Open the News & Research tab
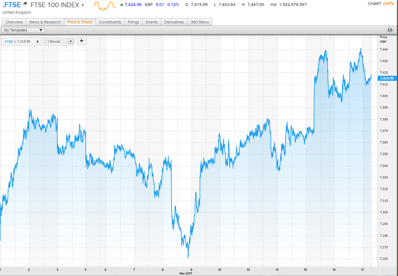 point(45,22)
